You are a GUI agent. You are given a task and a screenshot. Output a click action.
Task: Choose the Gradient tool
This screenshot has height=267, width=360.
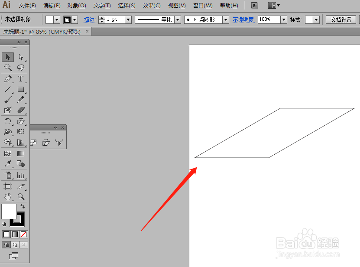tap(21, 153)
